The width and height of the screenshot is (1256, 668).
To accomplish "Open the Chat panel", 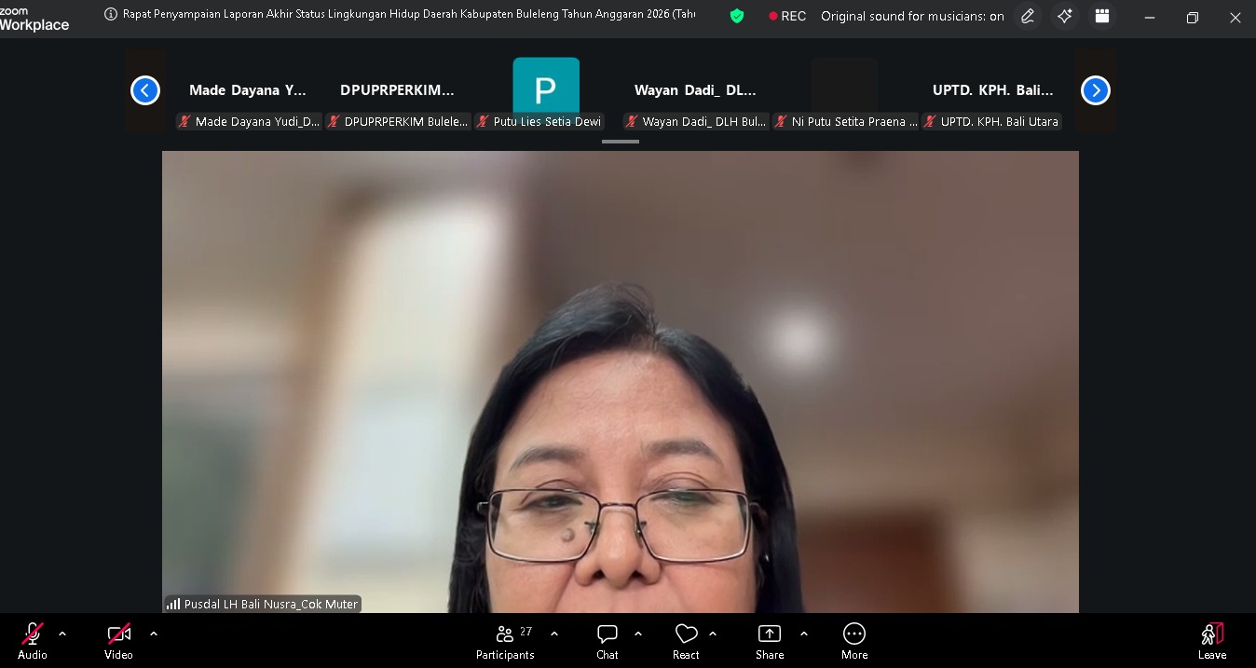I will [x=608, y=634].
